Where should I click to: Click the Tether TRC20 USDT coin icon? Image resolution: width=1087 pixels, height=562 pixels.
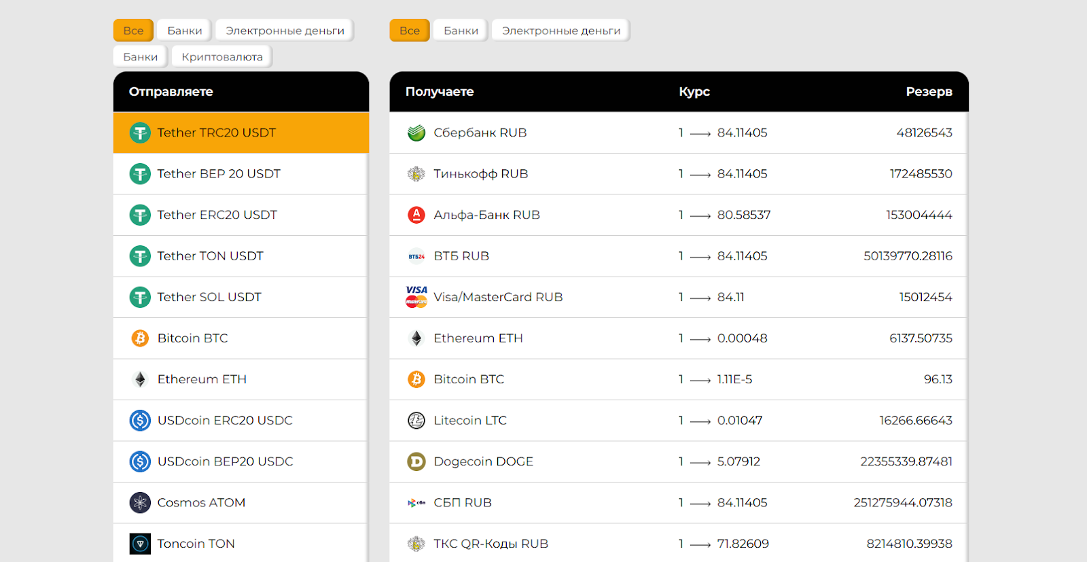tap(140, 133)
